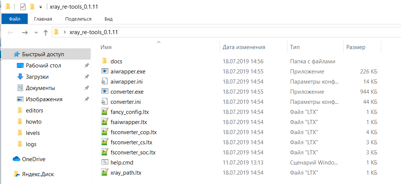Image resolution: width=401 pixels, height=184 pixels.
Task: Switch to the Главная ribbon tab
Action: (x=43, y=19)
